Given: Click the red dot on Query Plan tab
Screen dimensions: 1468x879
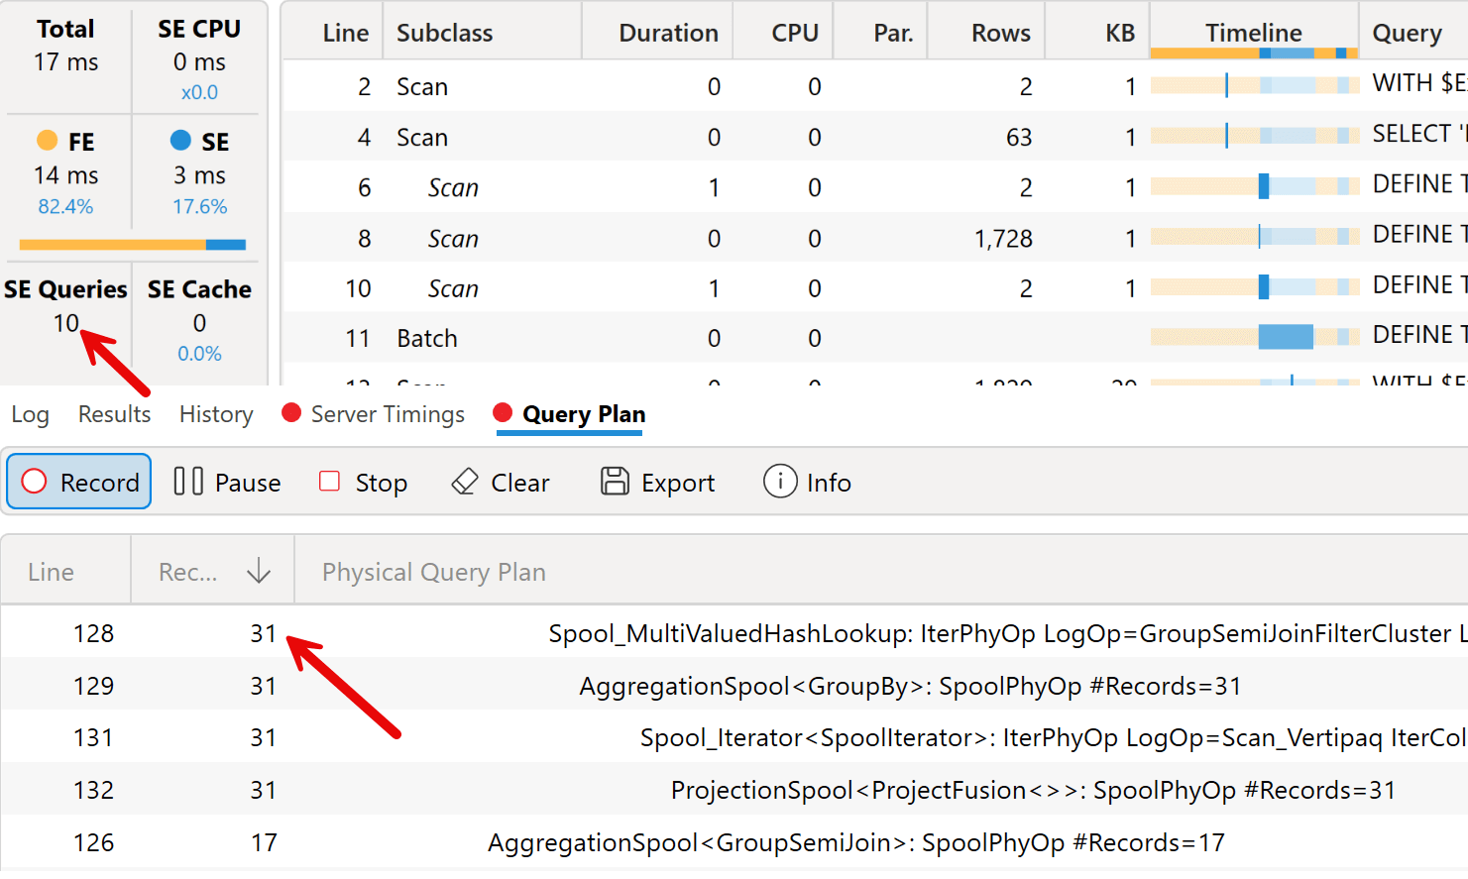Looking at the screenshot, I should 503,413.
